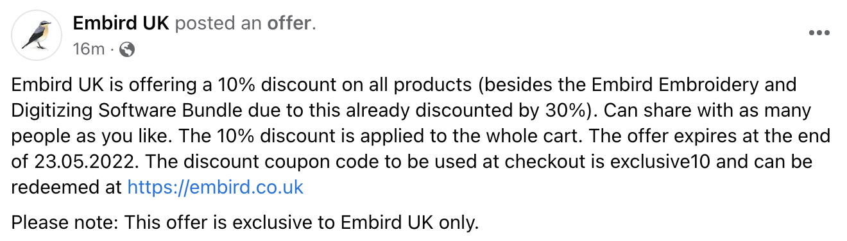Click the word "checkout" in the post
The image size is (847, 241).
coord(557,162)
